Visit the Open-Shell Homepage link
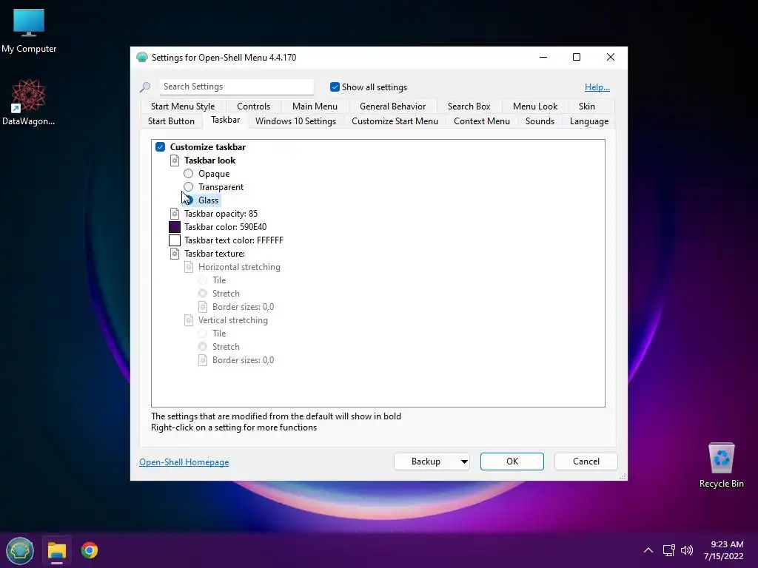 point(184,462)
